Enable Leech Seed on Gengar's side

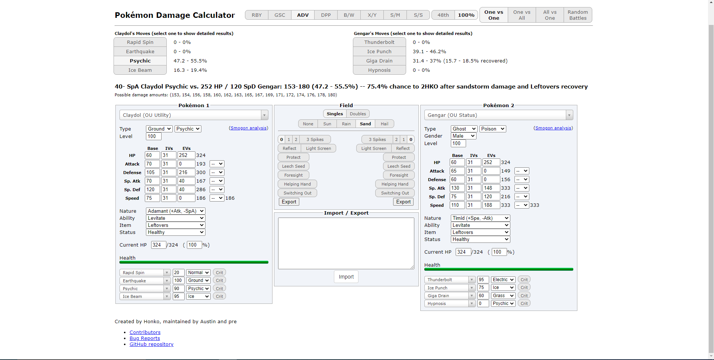pos(399,166)
